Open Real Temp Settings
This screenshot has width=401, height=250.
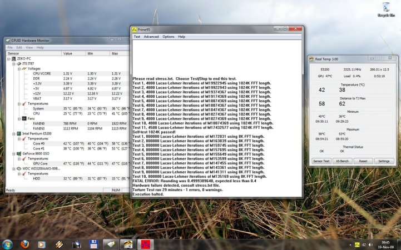point(384,161)
